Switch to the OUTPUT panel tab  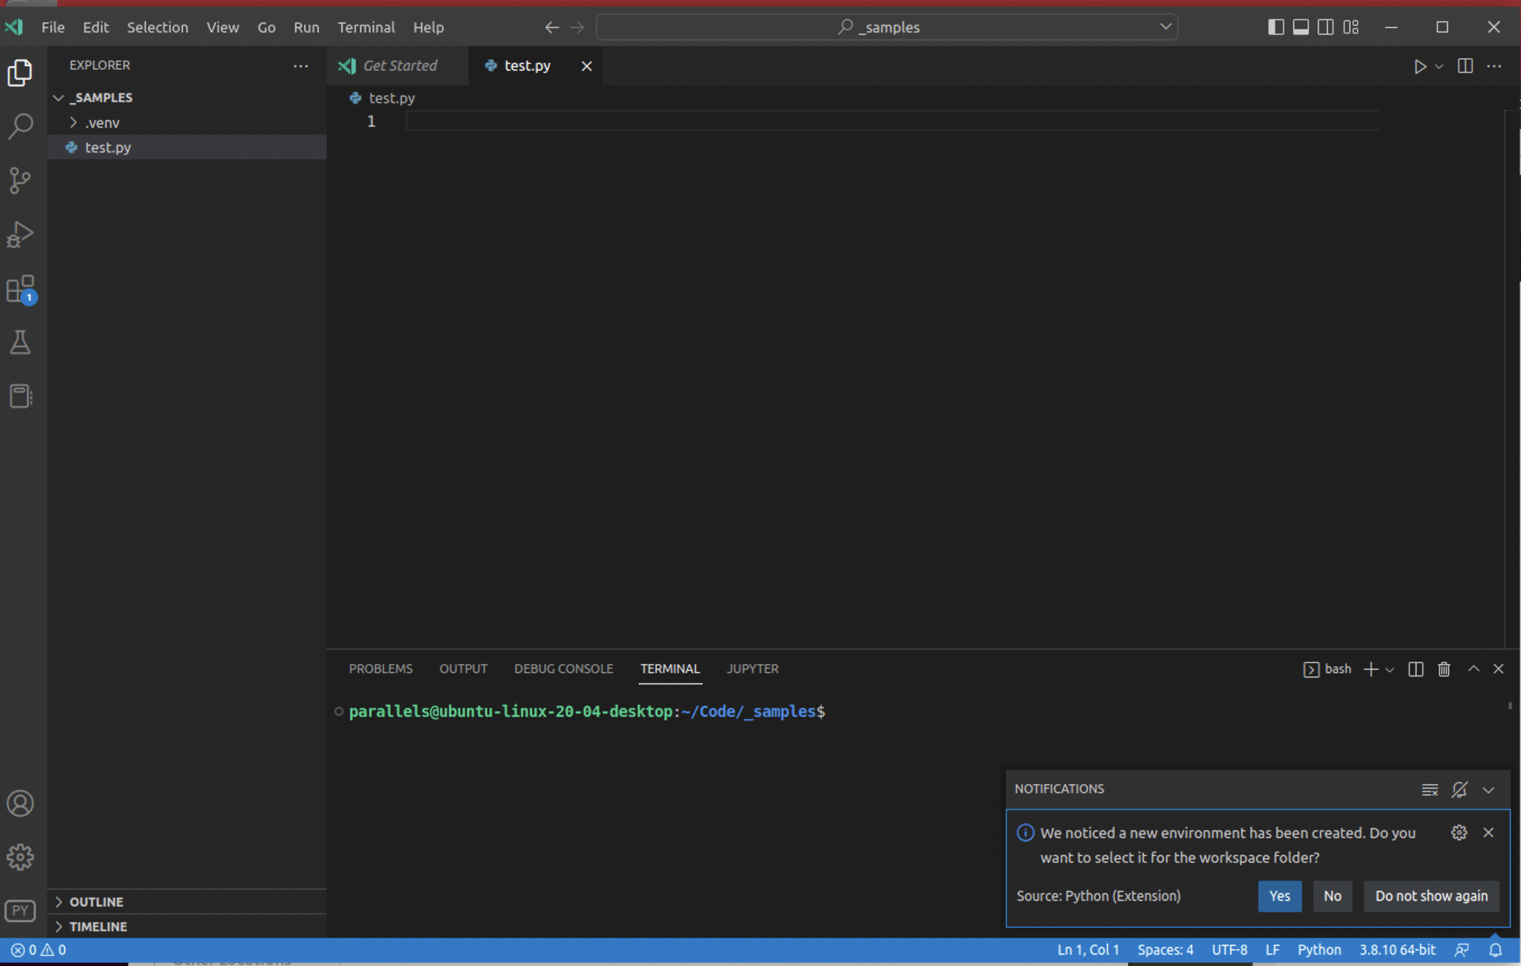463,669
